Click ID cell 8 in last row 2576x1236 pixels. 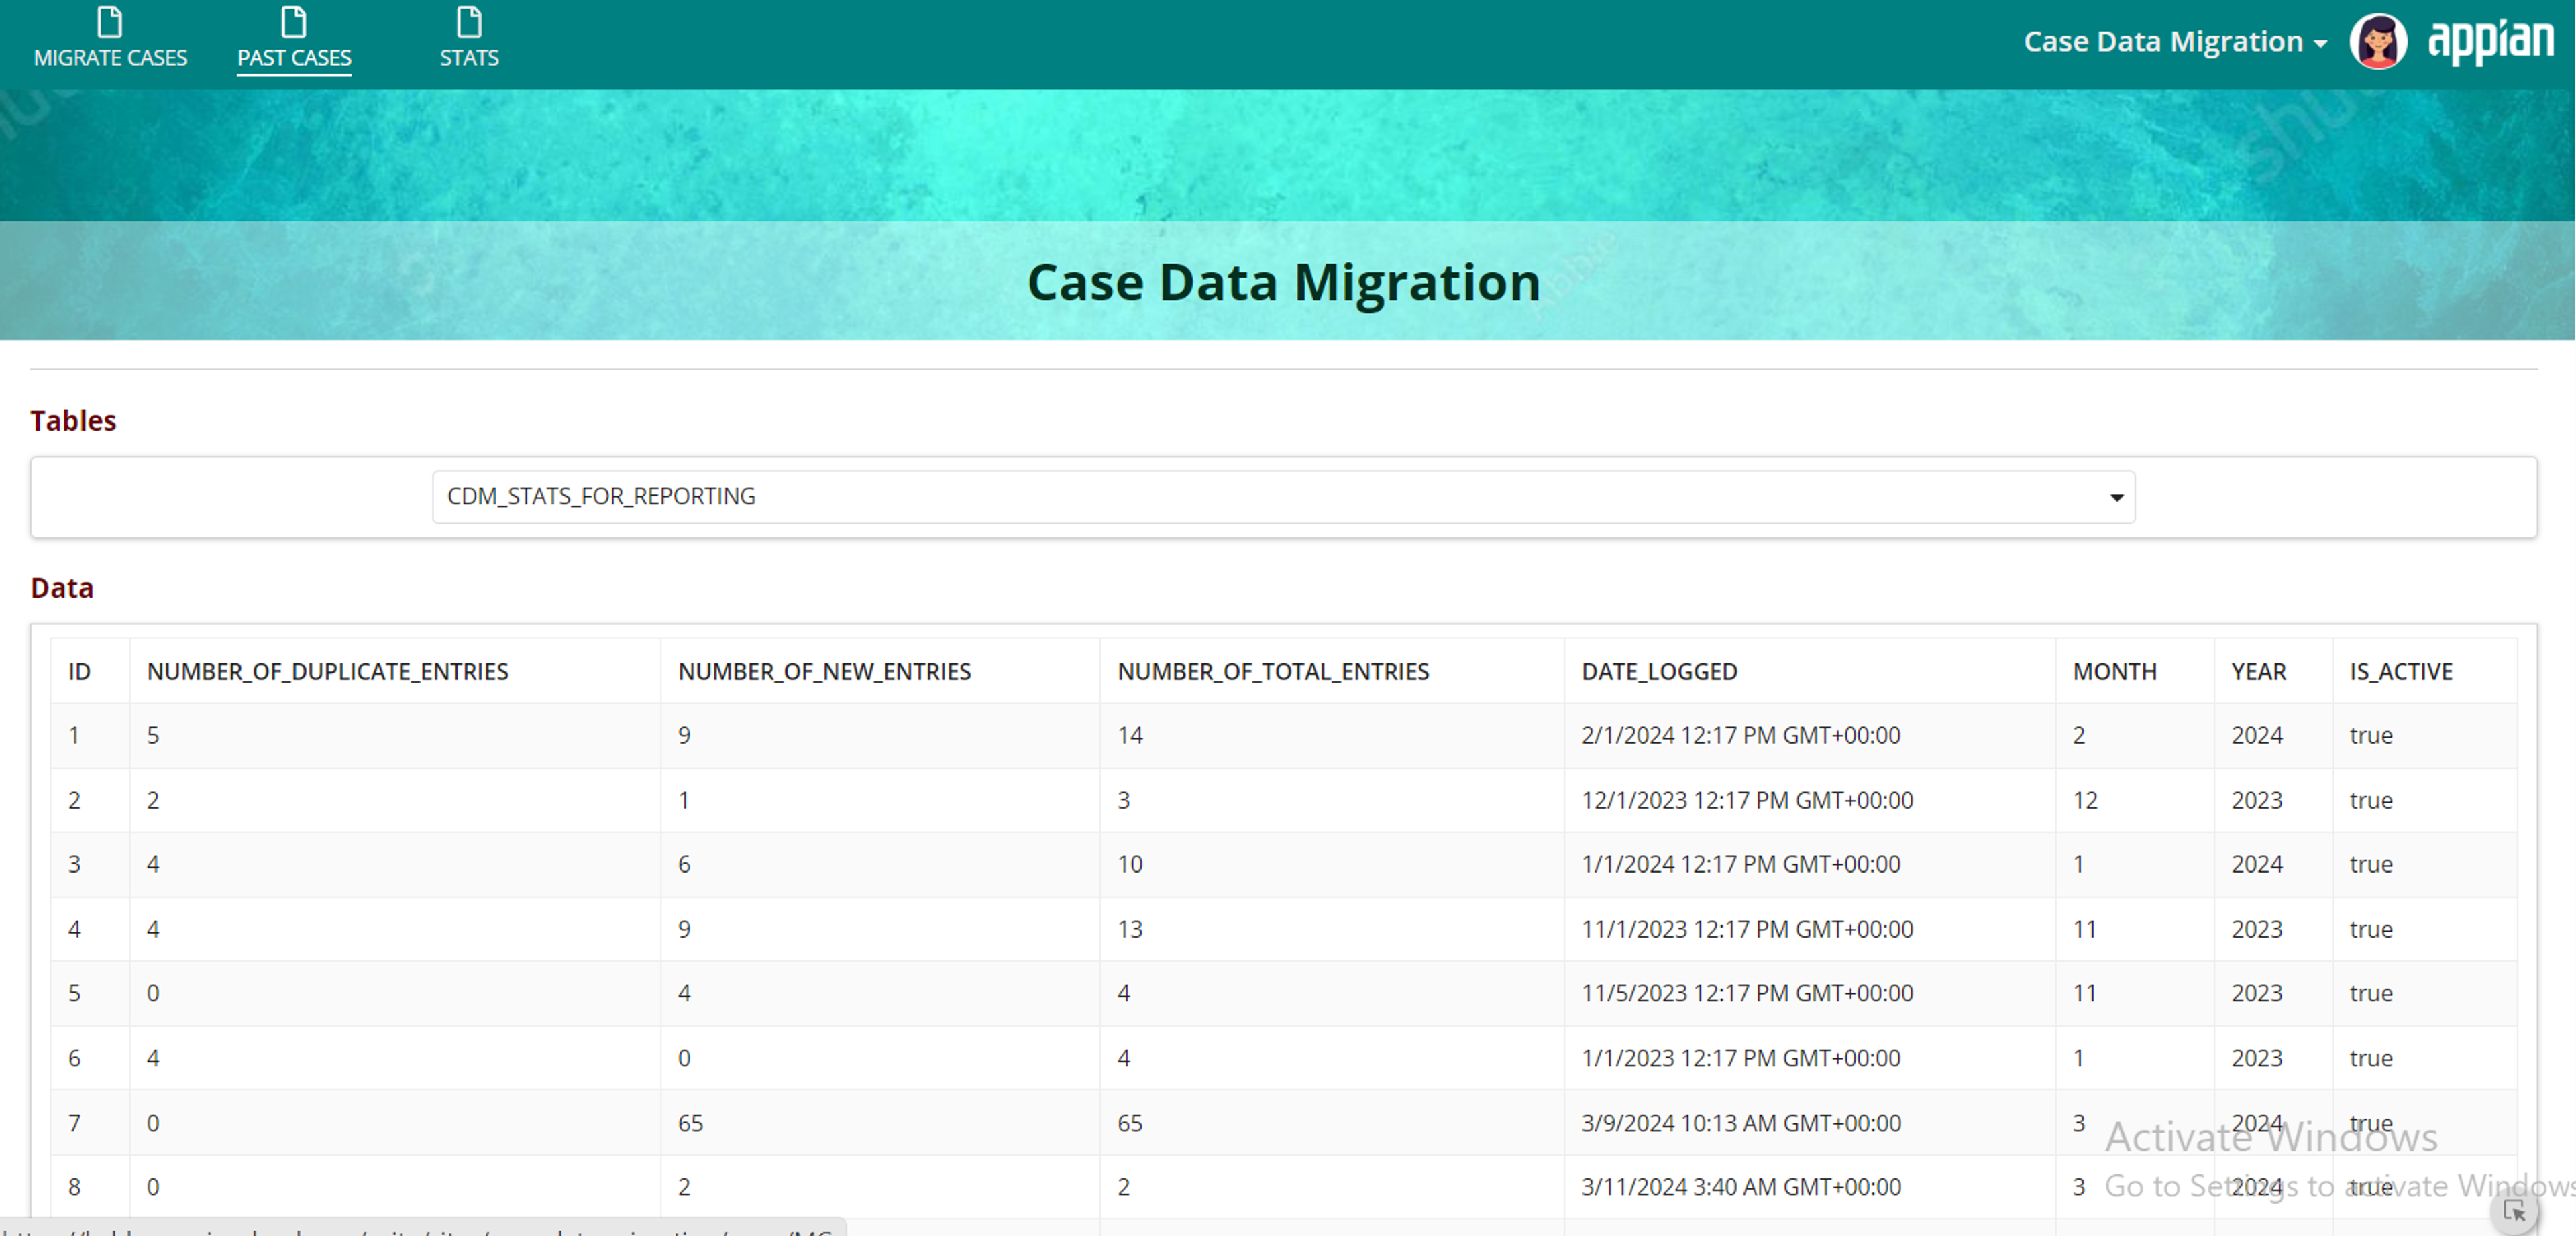click(74, 1188)
